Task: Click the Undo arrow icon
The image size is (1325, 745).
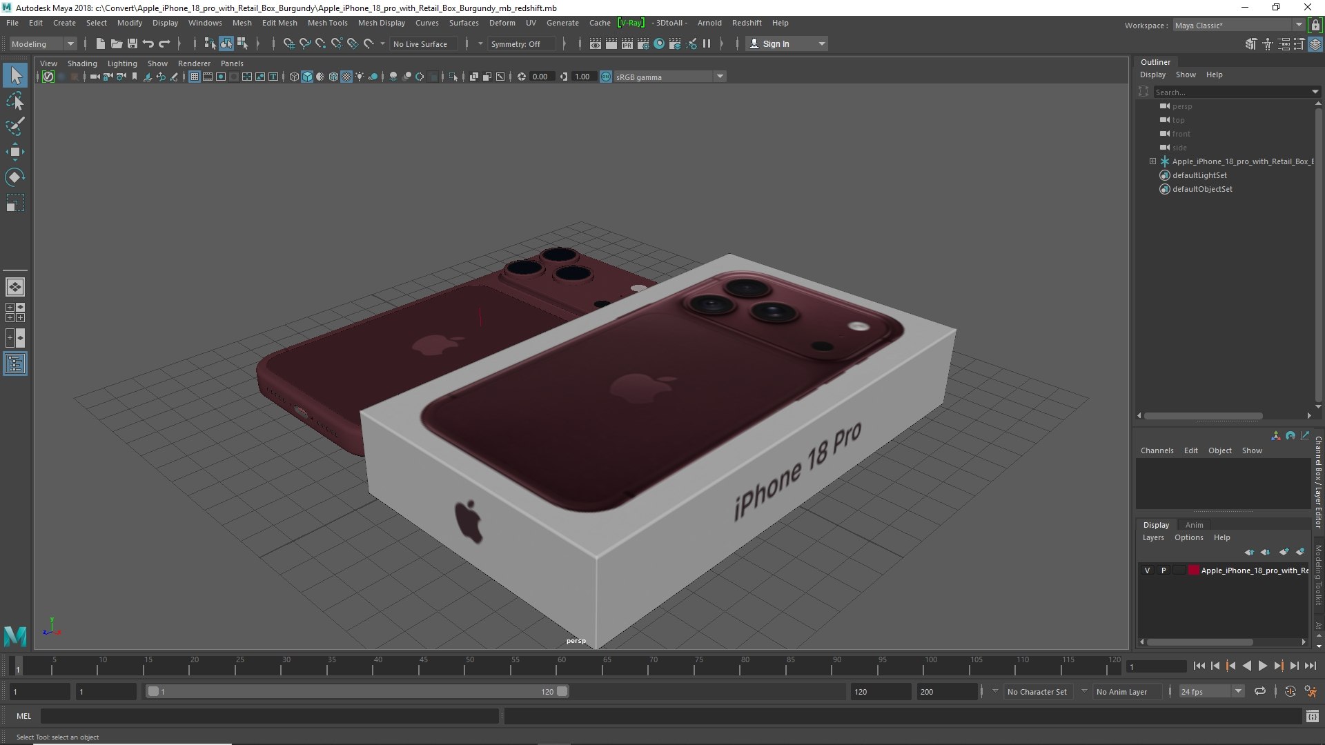Action: [148, 43]
